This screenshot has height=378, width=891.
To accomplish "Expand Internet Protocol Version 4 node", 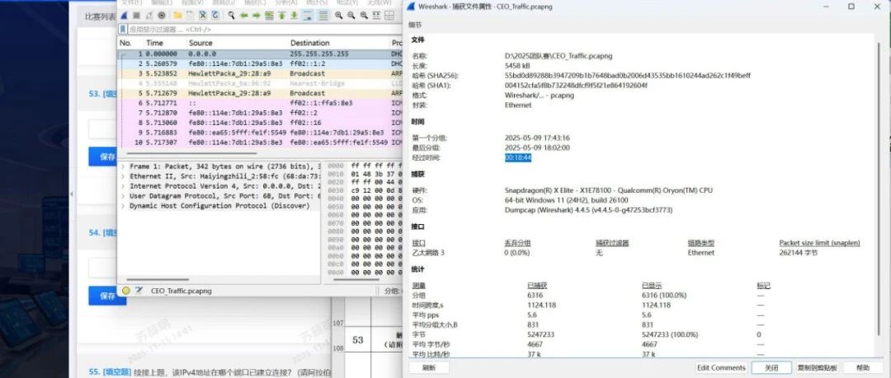I will 123,186.
